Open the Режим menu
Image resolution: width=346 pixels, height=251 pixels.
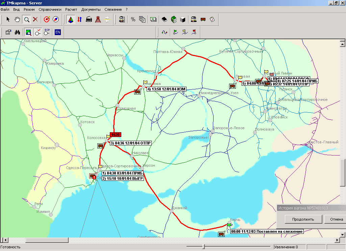(x=29, y=9)
